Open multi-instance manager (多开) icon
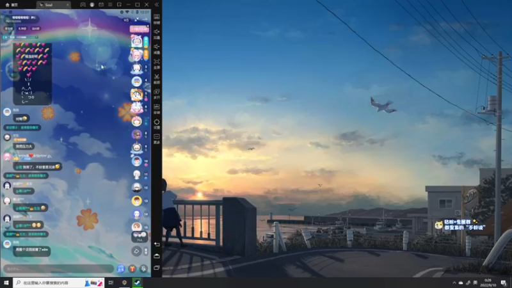 157,93
